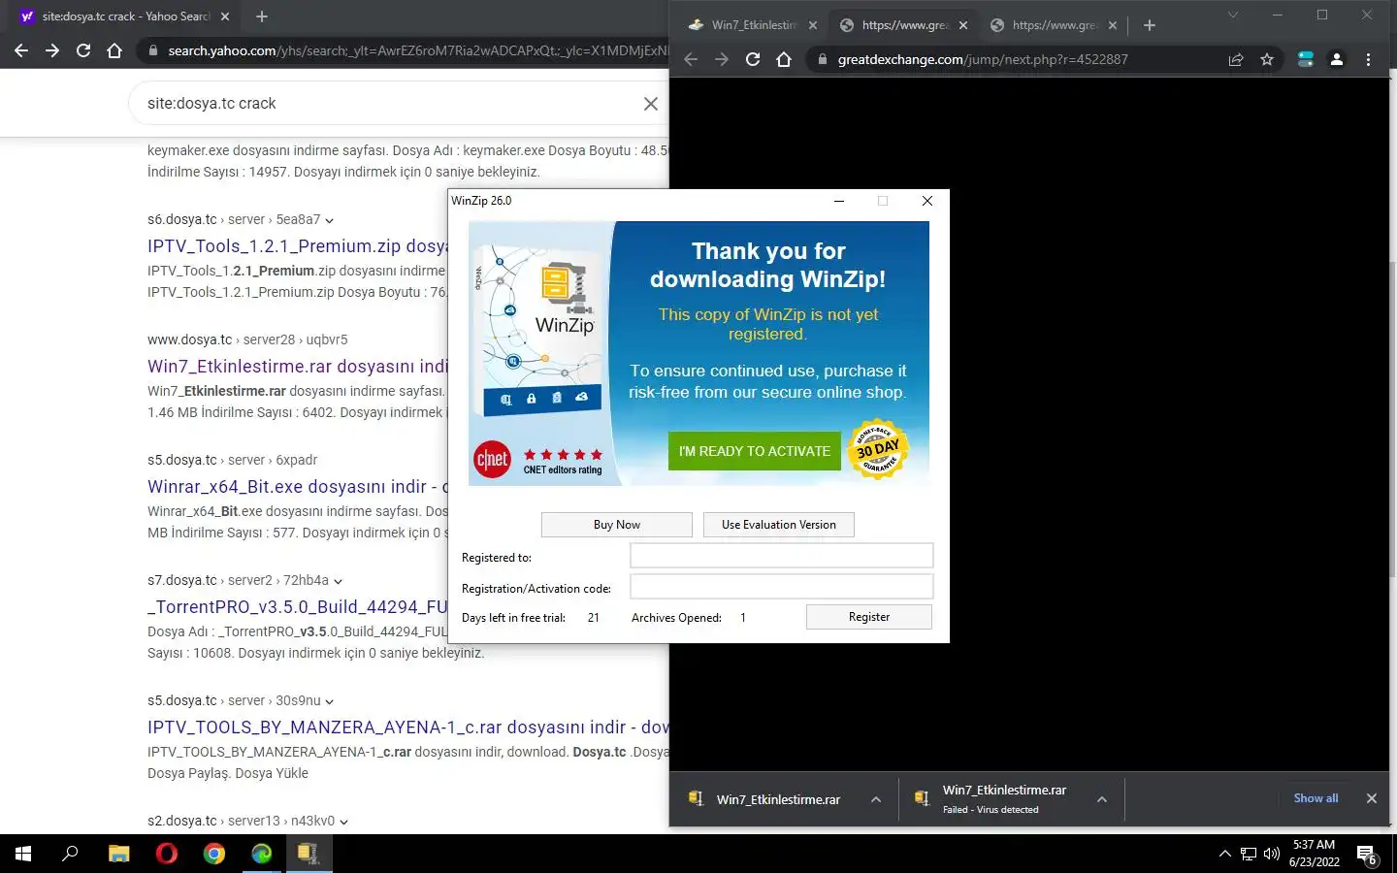Open the Chrome profile icon

coord(1337,59)
